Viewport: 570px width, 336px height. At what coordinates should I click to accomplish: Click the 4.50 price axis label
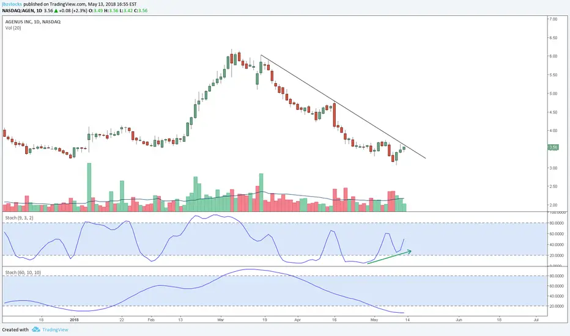pyautogui.click(x=553, y=112)
